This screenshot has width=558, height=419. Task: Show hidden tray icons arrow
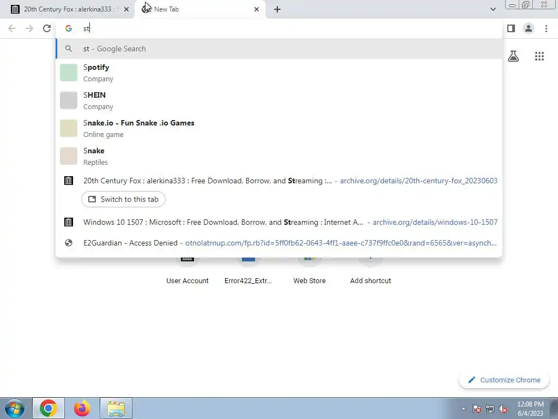point(463,409)
